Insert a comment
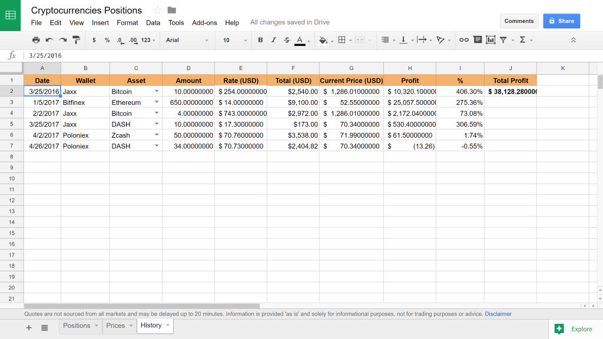The width and height of the screenshot is (603, 339). [477, 40]
